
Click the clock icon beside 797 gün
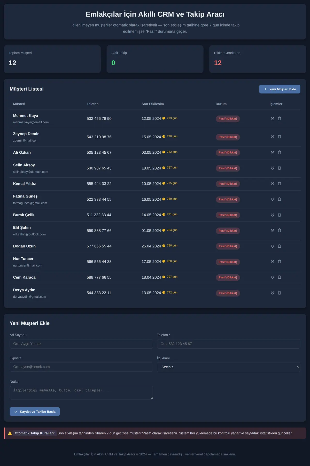(x=164, y=277)
